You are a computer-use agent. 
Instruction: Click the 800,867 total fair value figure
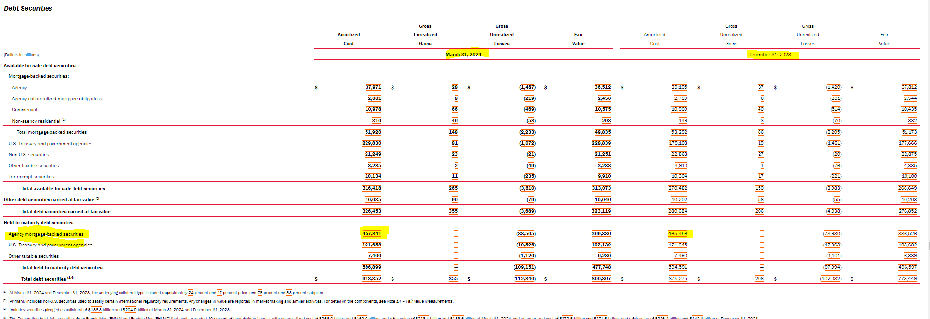601,279
